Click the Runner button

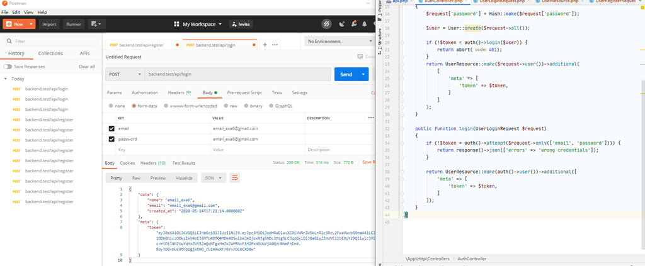tap(74, 24)
